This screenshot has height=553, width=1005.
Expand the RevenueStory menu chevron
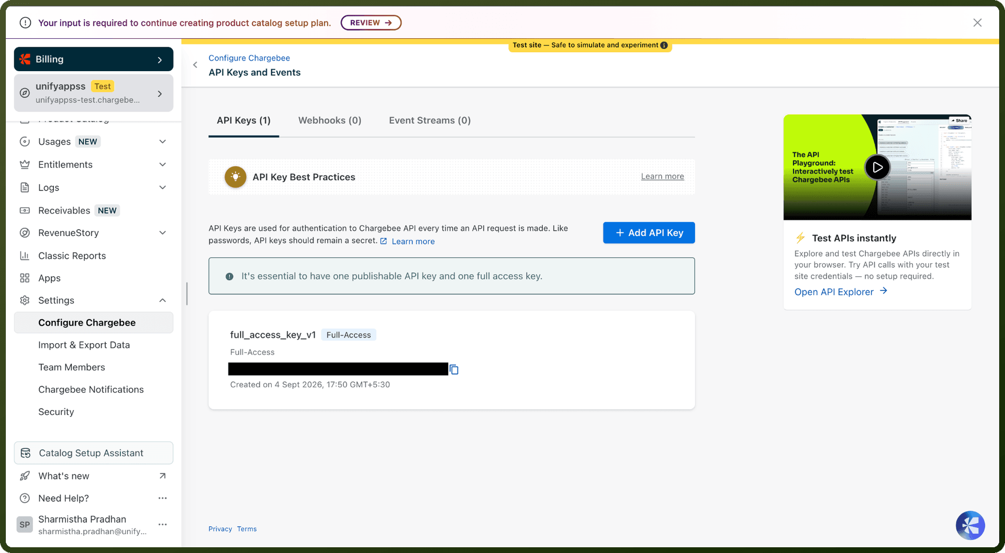(x=163, y=233)
